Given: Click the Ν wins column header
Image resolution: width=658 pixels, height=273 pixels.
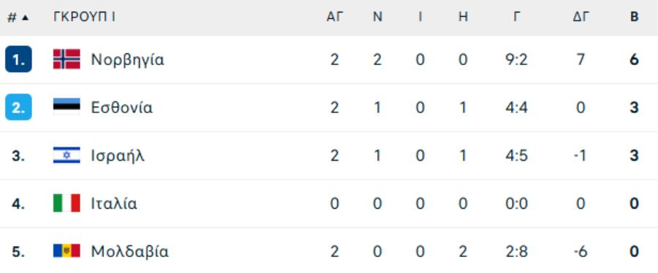Looking at the screenshot, I should pos(378,17).
